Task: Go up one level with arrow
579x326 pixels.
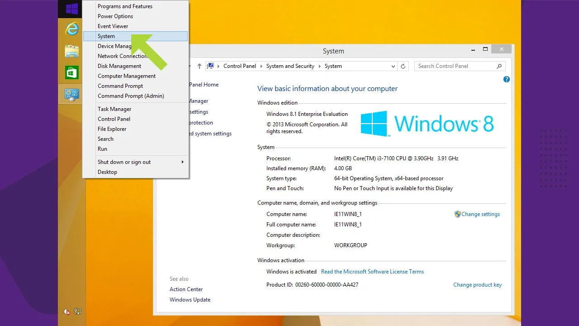Action: tap(199, 66)
